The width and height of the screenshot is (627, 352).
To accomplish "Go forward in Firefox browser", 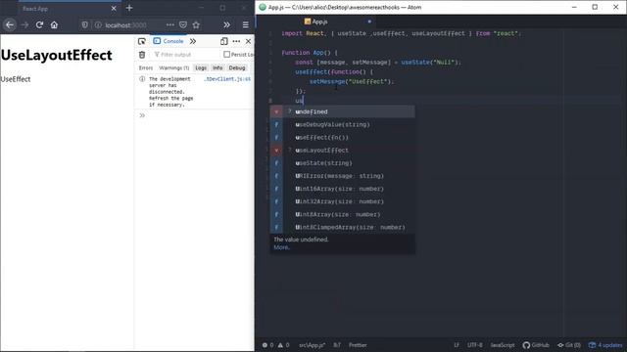I will (x=24, y=24).
